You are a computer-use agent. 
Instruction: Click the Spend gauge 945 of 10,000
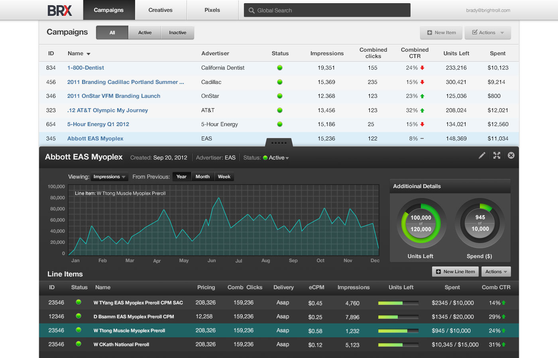click(480, 223)
